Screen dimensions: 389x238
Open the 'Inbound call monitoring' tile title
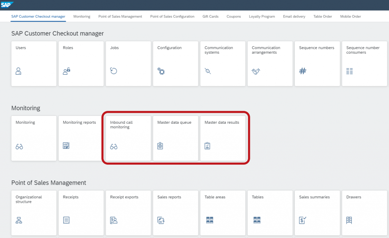121,124
